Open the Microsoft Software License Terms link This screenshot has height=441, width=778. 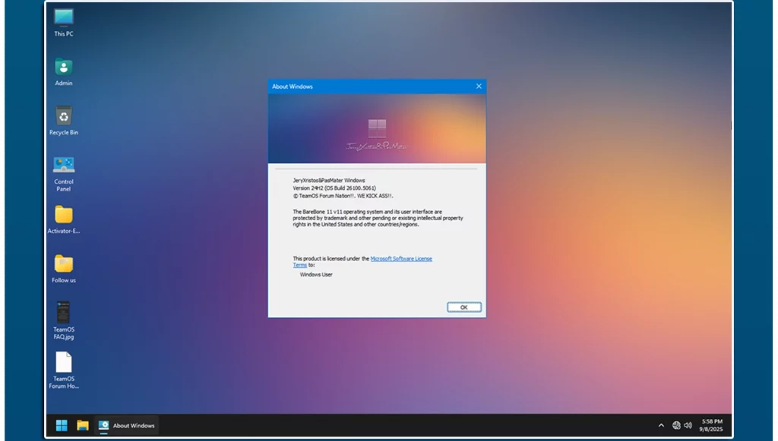[401, 259]
